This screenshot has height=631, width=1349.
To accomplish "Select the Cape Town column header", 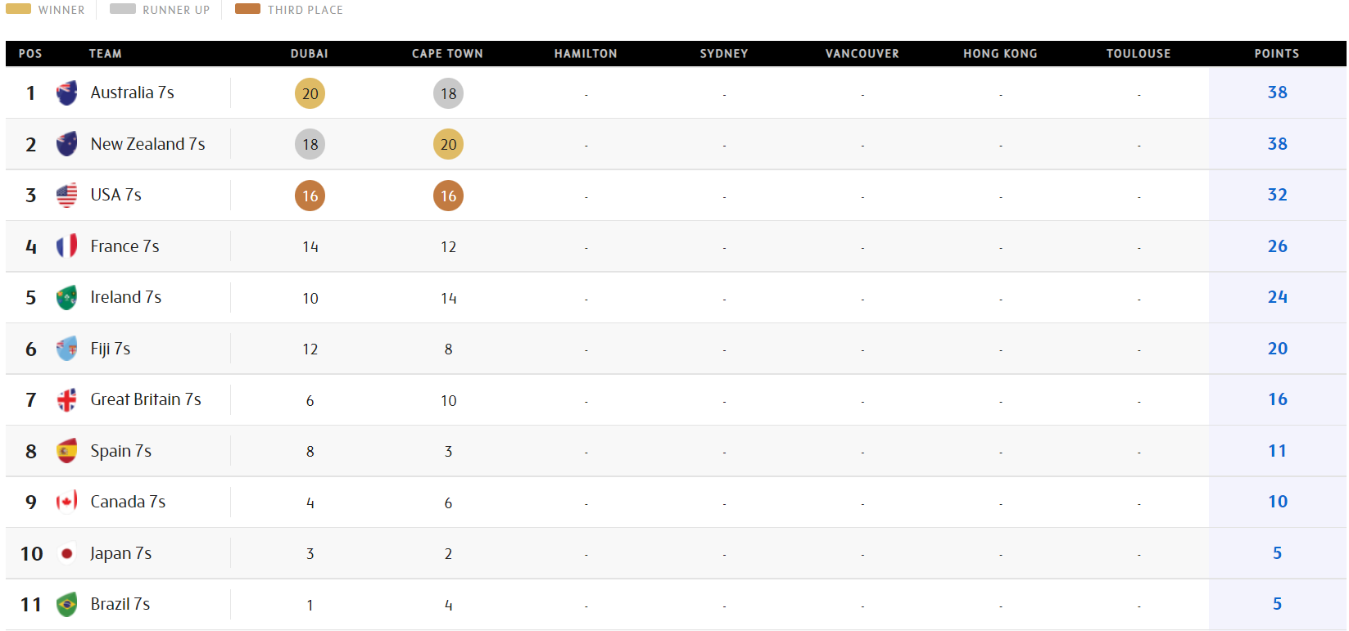I will pos(447,54).
